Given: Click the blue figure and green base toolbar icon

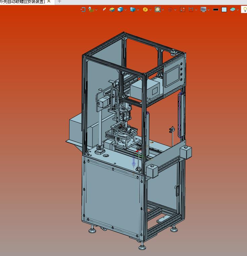Looking at the screenshot, I should click(x=91, y=9).
